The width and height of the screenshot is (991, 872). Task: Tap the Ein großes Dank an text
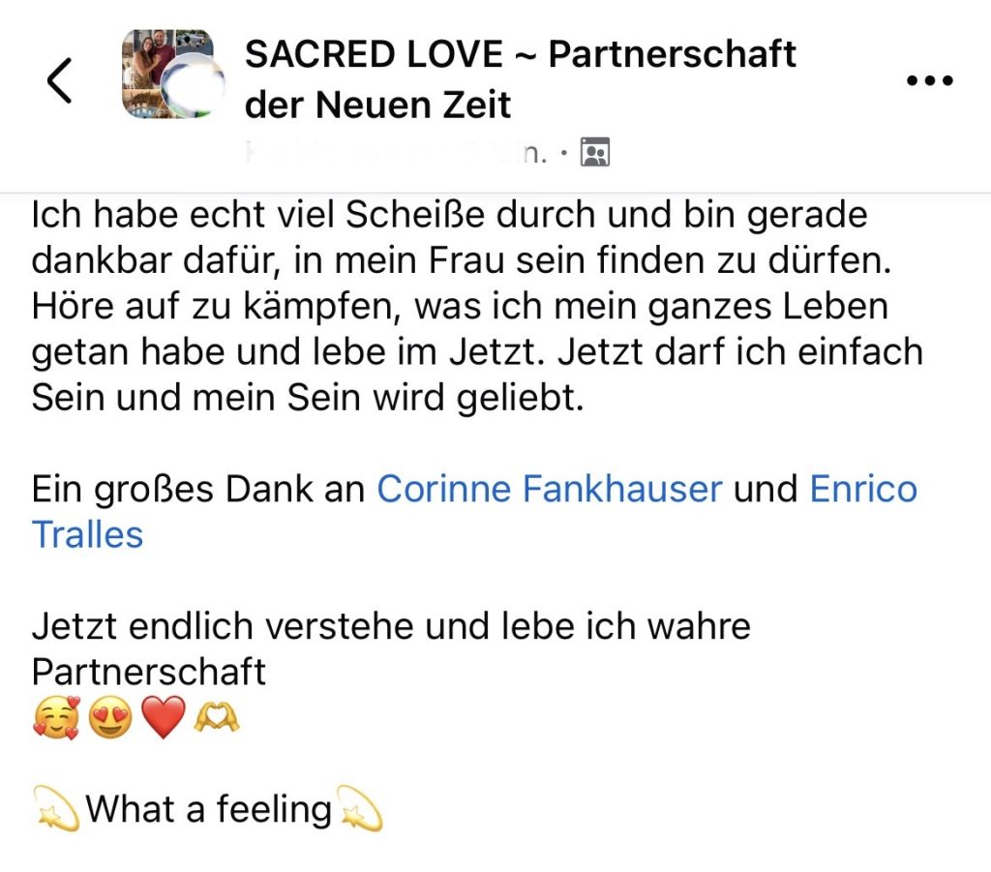coord(198,489)
